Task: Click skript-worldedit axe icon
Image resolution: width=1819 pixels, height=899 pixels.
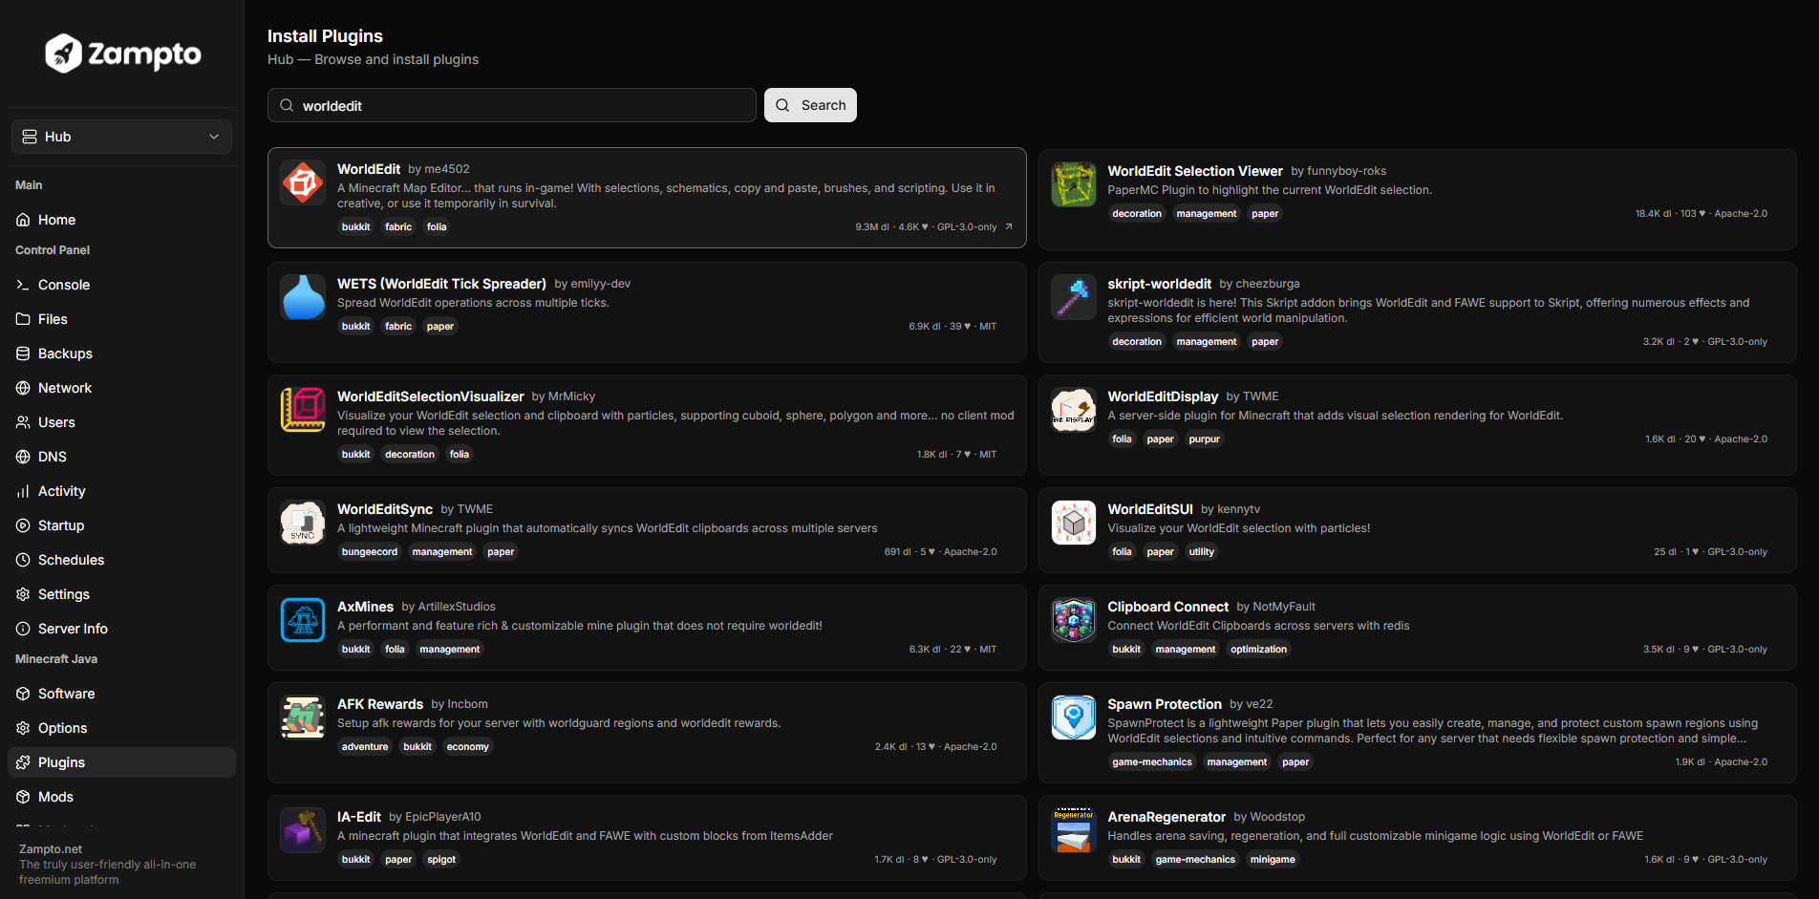Action: [x=1074, y=297]
